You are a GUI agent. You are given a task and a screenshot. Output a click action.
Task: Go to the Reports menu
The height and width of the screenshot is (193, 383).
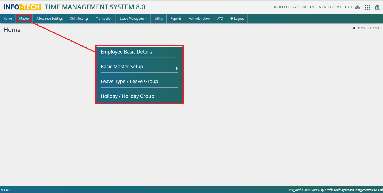[176, 19]
